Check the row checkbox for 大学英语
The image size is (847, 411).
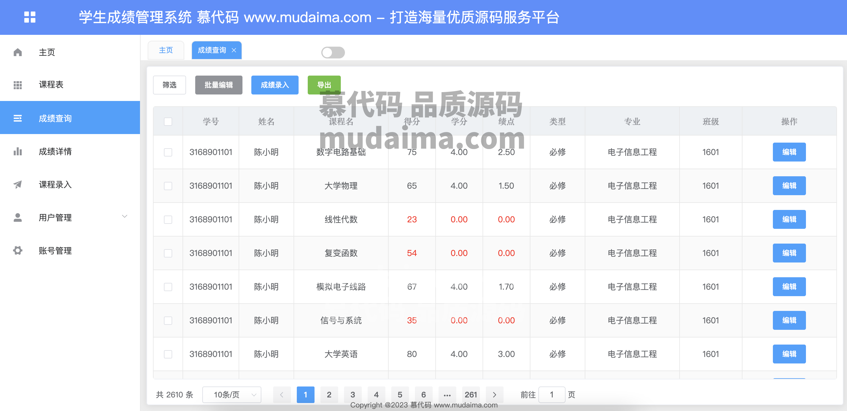[168, 354]
